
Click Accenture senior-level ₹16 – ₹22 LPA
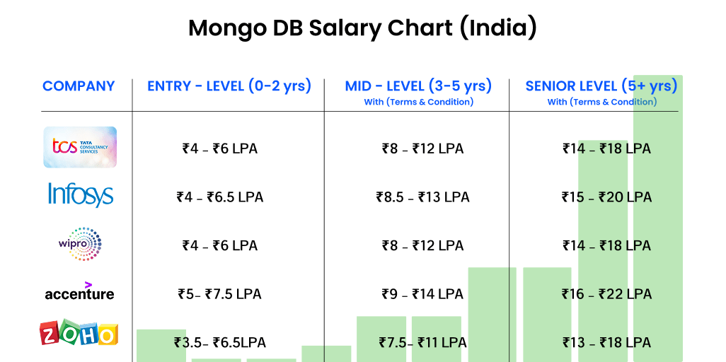606,294
